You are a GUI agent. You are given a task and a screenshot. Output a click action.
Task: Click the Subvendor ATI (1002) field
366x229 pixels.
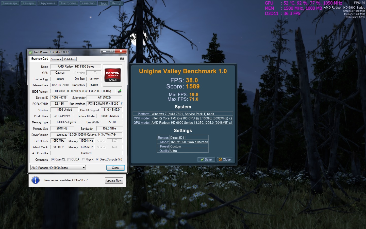[104, 97]
